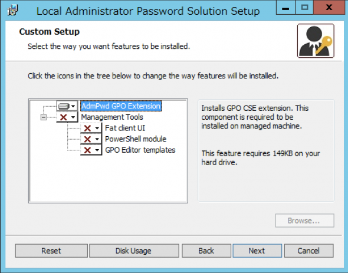Click the red X icon for Management Tools

pos(64,117)
